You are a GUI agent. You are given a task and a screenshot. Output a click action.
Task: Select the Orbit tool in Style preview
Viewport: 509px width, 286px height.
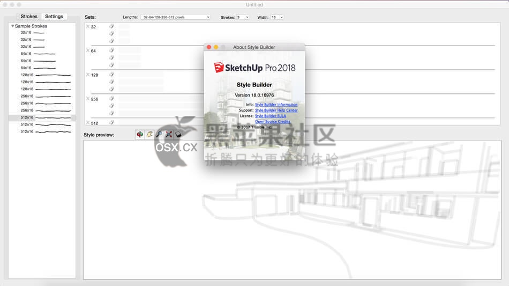(x=140, y=134)
